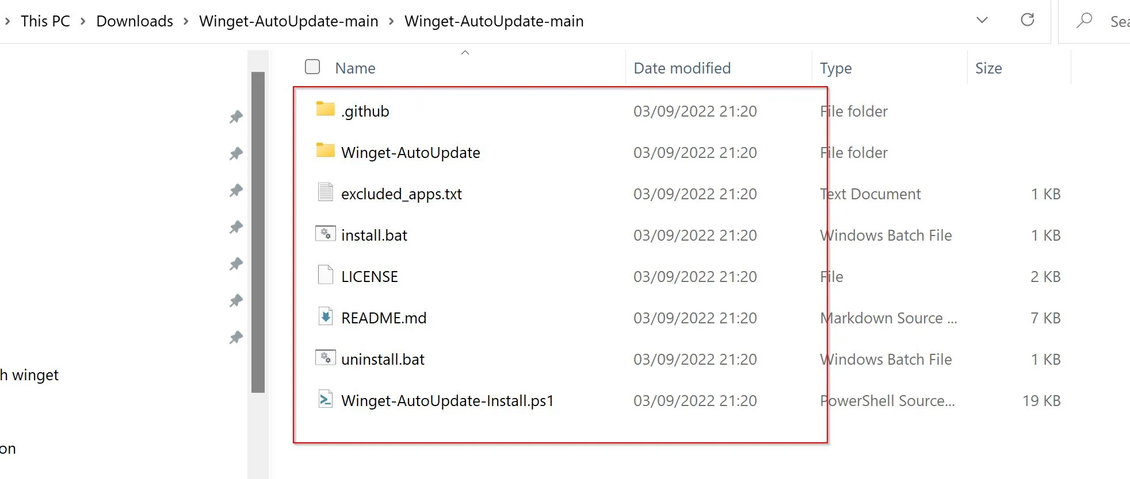Click the PowerShell Source type cell
This screenshot has width=1130, height=479.
point(887,401)
